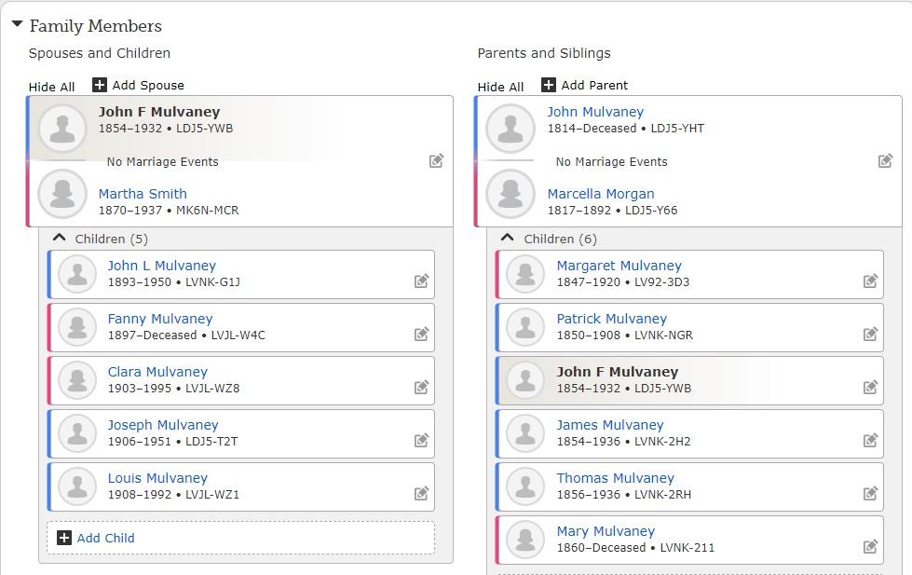Click Louis Mulvaney's portrait thumbnail
This screenshot has width=912, height=575.
pyautogui.click(x=77, y=486)
